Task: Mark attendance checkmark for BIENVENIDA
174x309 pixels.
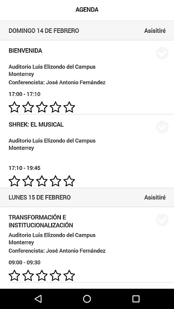Action: pos(162,53)
